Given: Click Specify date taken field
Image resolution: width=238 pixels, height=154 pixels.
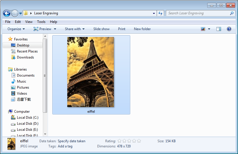Looking at the screenshot, I should (72, 141).
